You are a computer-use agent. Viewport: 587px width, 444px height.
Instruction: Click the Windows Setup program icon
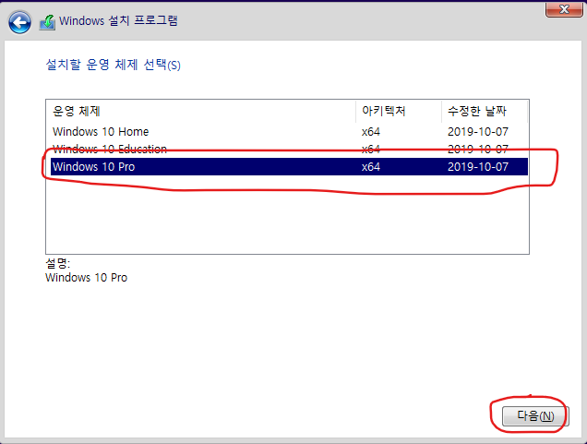(48, 22)
